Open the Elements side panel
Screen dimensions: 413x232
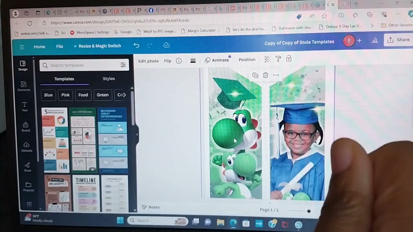point(24,86)
